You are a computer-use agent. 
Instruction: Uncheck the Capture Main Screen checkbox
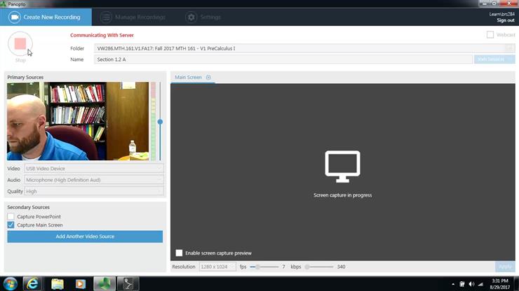click(11, 225)
